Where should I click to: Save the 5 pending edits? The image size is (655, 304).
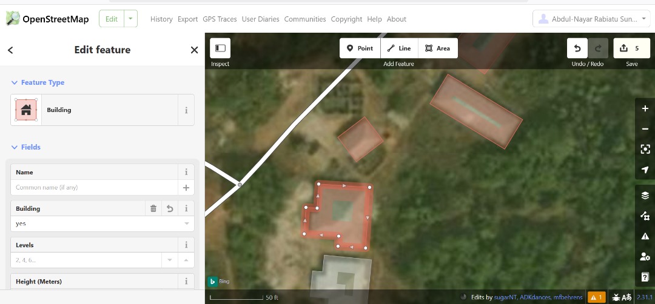(631, 48)
